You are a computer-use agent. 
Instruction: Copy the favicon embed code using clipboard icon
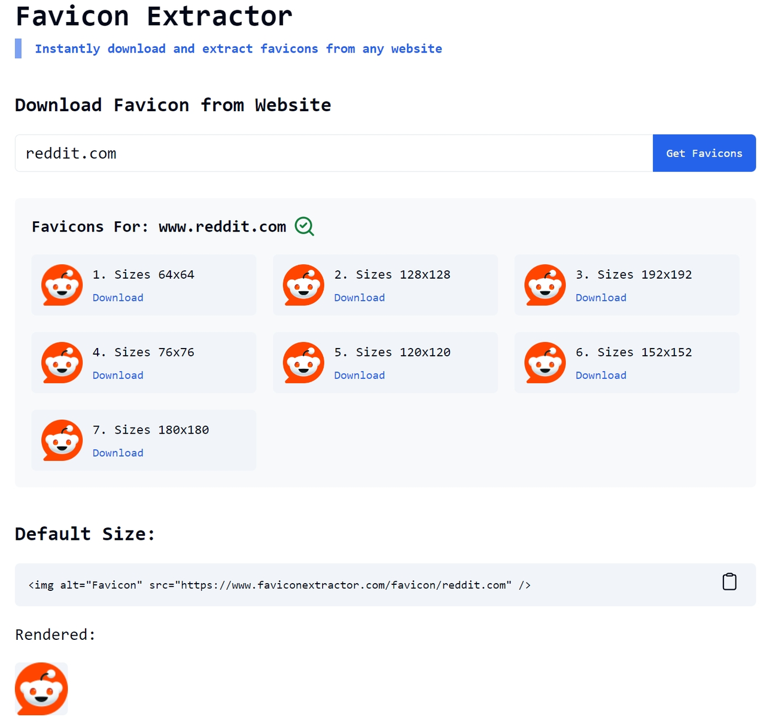pos(729,581)
